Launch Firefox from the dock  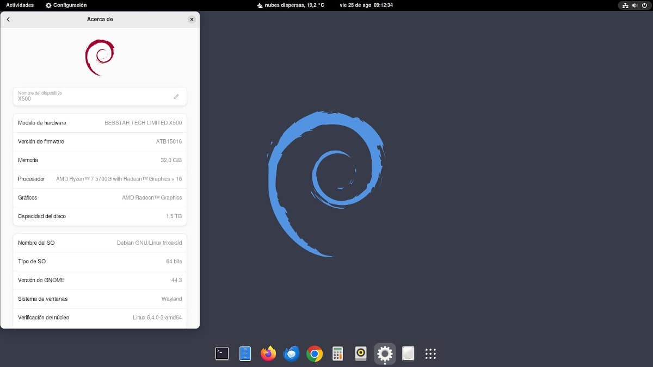coord(268,354)
